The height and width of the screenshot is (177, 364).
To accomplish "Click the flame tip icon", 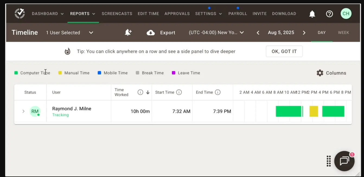I will (68, 51).
